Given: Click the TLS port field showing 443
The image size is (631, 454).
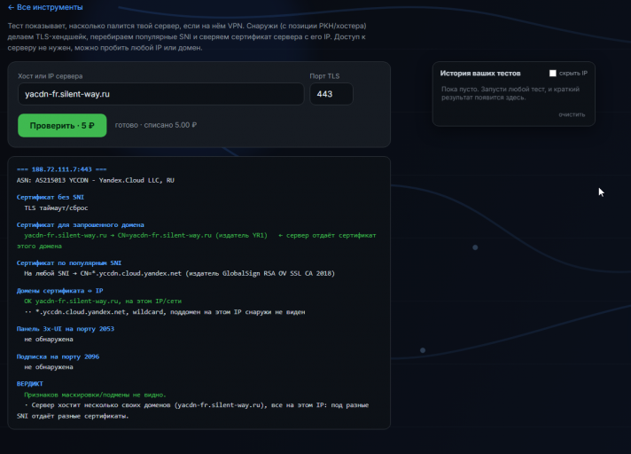Looking at the screenshot, I should pyautogui.click(x=331, y=94).
